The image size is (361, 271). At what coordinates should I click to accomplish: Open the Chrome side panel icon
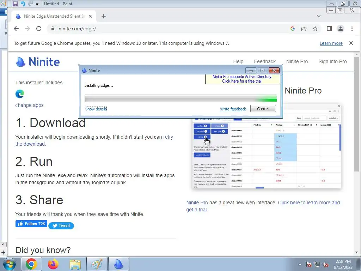click(329, 29)
